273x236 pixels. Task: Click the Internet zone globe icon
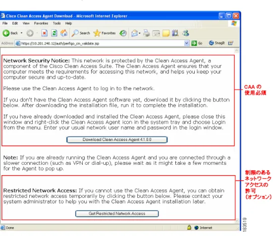coord(196,228)
